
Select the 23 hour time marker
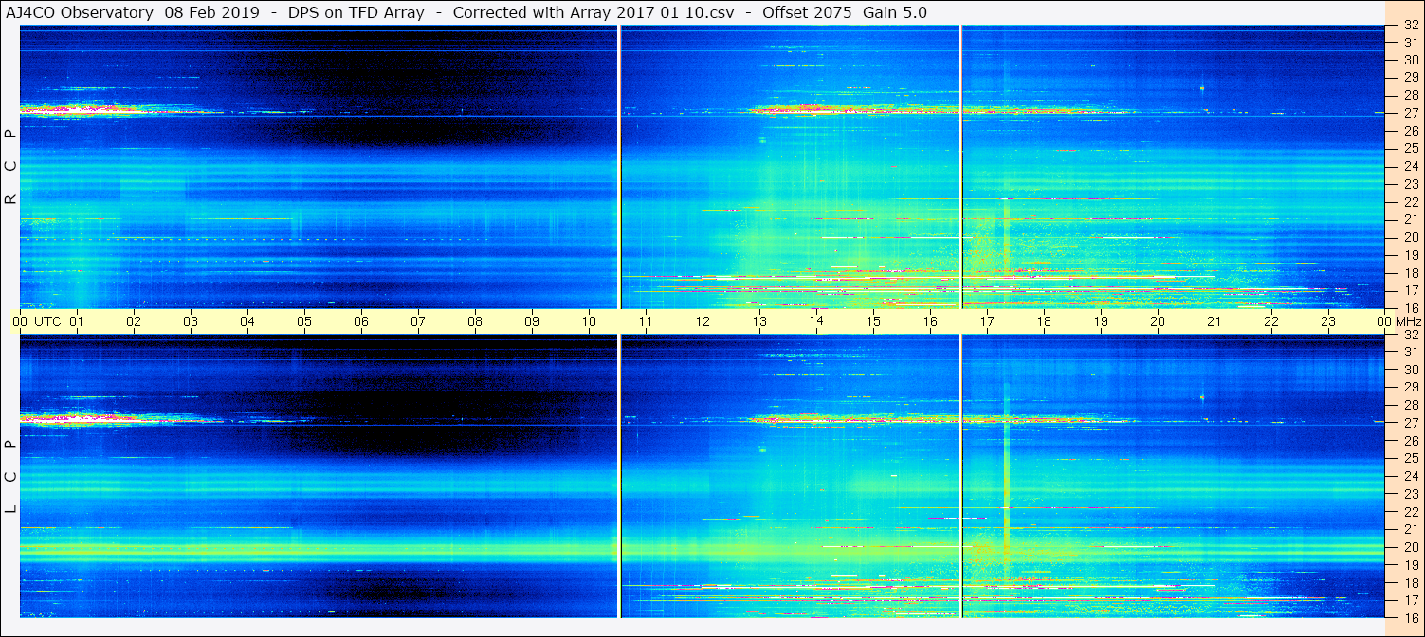[1328, 321]
